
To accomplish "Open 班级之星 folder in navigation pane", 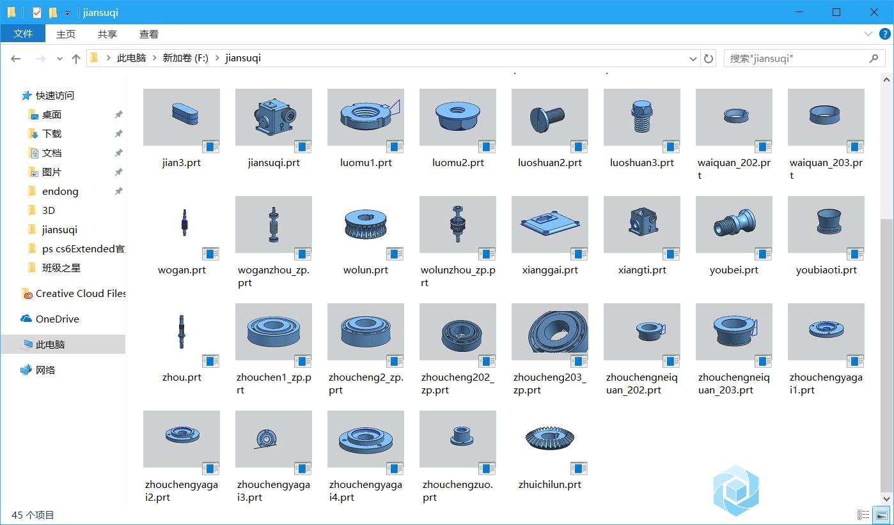I will pos(61,268).
